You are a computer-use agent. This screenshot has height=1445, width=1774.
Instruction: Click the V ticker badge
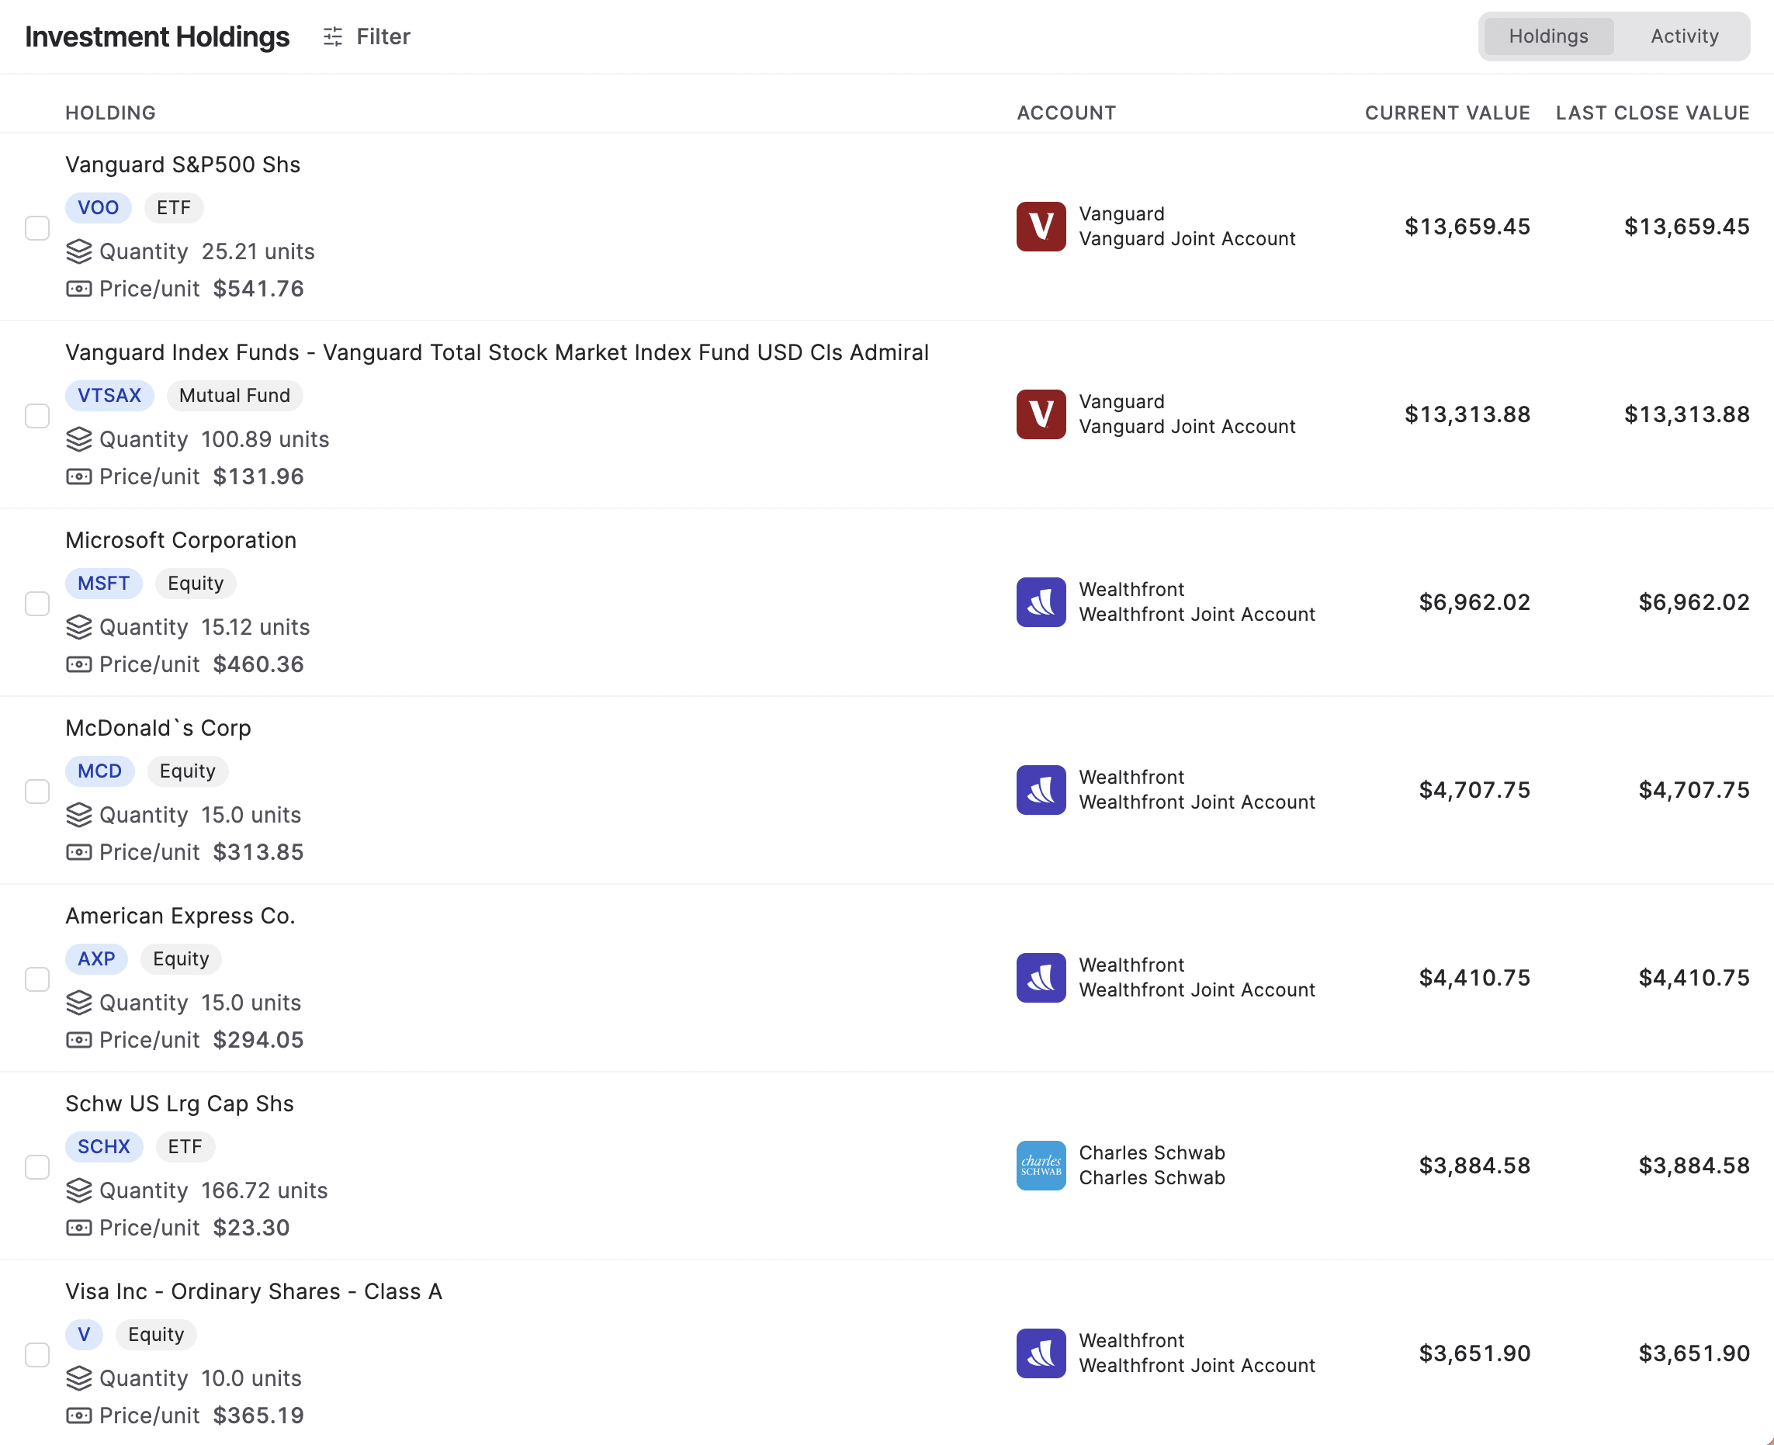[84, 1334]
